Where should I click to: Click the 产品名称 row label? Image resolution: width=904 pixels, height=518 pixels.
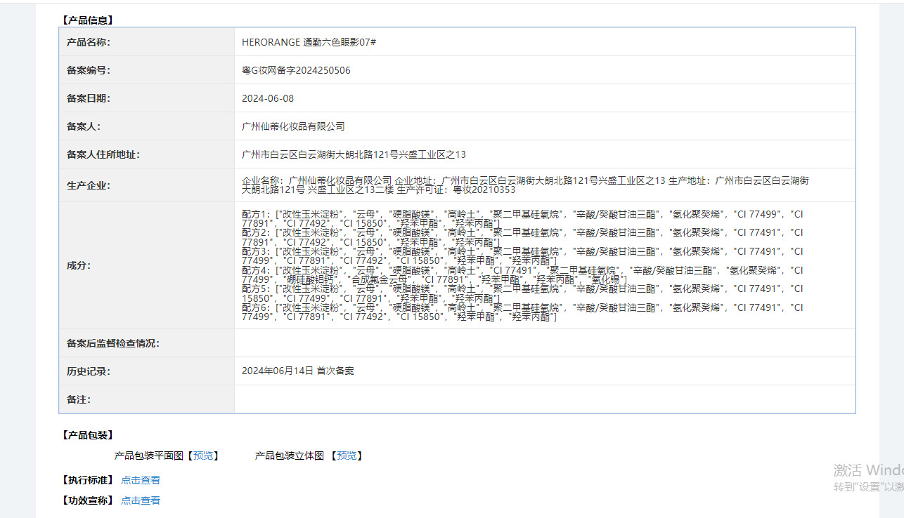coord(89,42)
